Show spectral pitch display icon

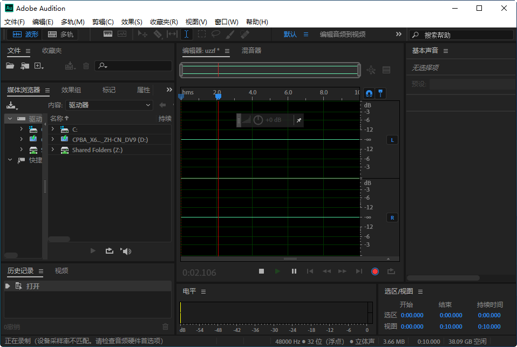(x=122, y=34)
